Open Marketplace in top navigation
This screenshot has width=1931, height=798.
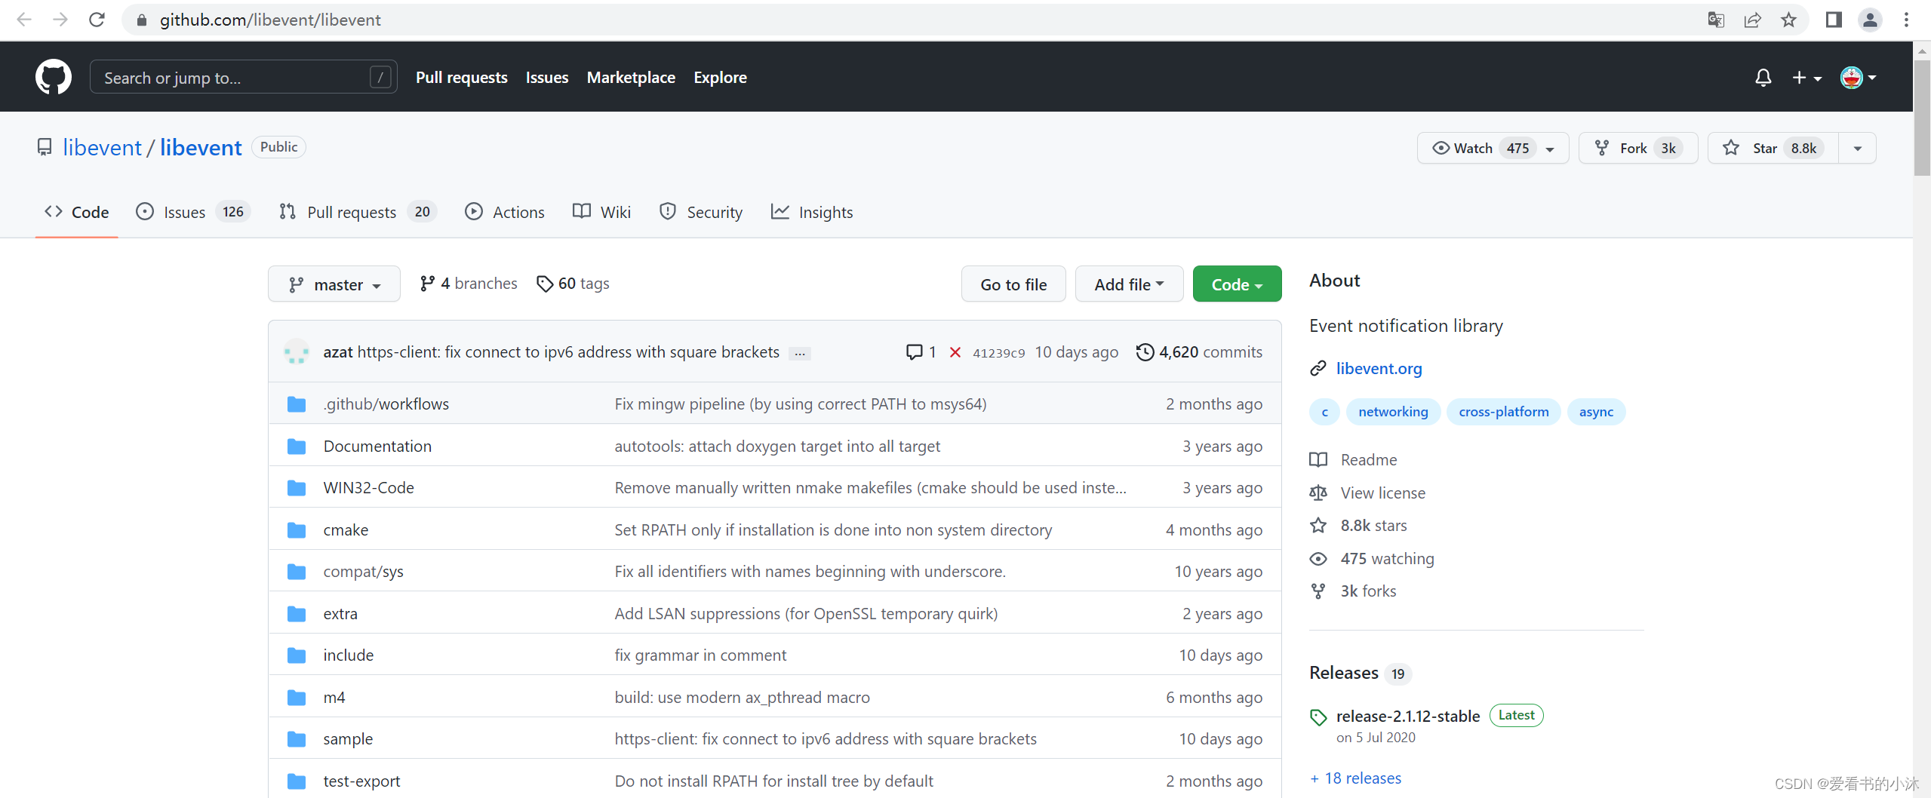631,78
